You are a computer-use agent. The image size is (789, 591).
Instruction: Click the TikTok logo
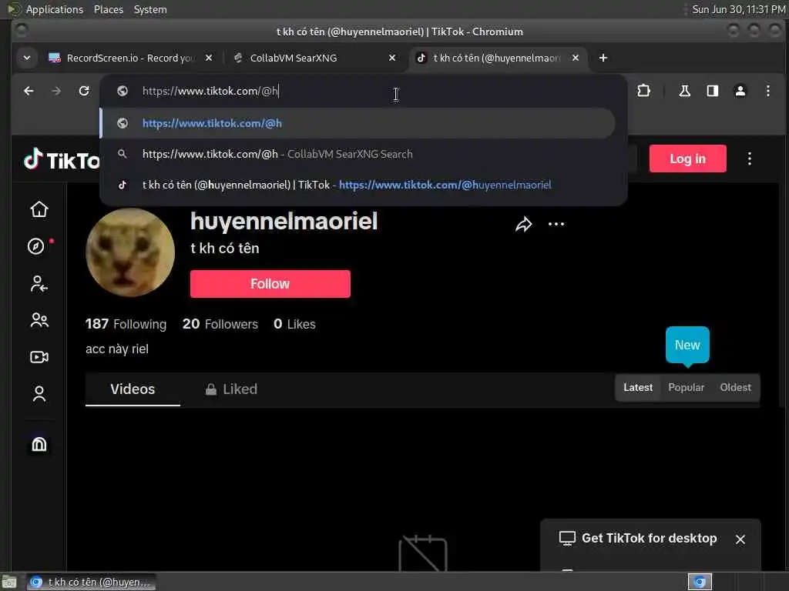[62, 160]
